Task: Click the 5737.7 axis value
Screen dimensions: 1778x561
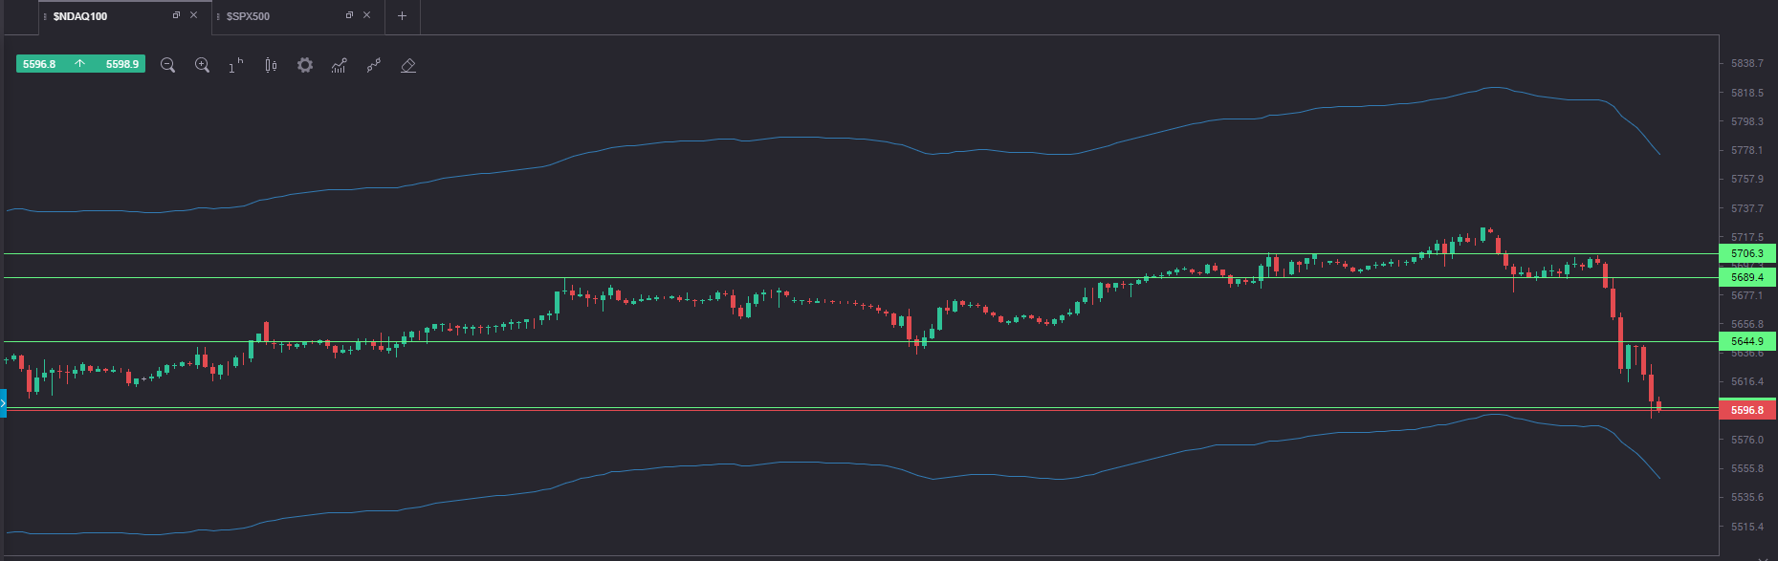Action: click(x=1746, y=208)
